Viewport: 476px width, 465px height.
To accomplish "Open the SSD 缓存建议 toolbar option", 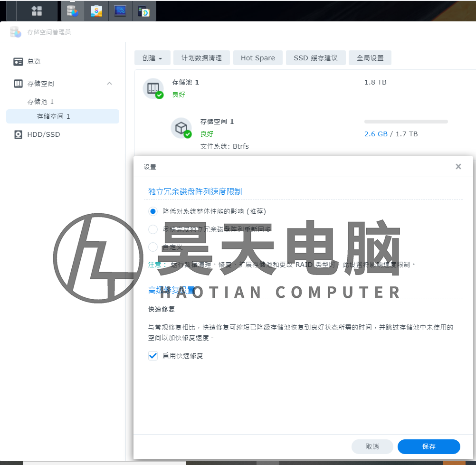I will coord(315,57).
